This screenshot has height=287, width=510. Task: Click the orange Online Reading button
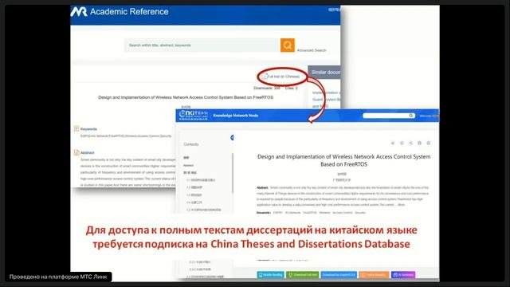[x=374, y=275]
